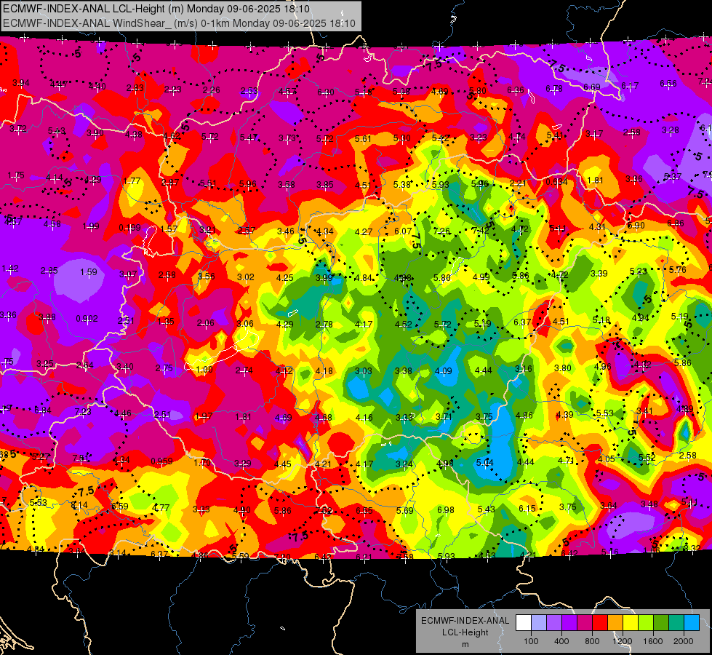Image resolution: width=712 pixels, height=655 pixels.
Task: Click the wind shear value 0.199
Action: pos(130,227)
